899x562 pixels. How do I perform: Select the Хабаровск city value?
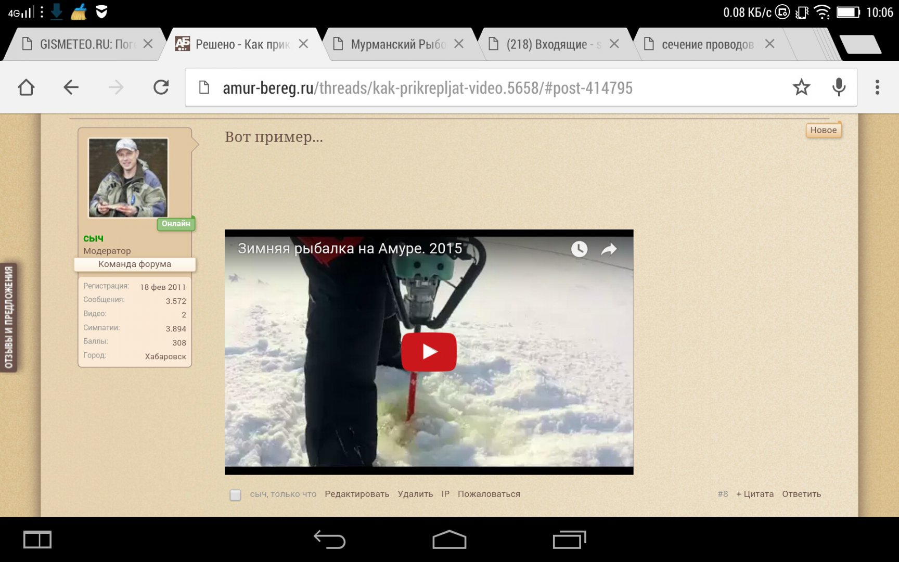(165, 356)
